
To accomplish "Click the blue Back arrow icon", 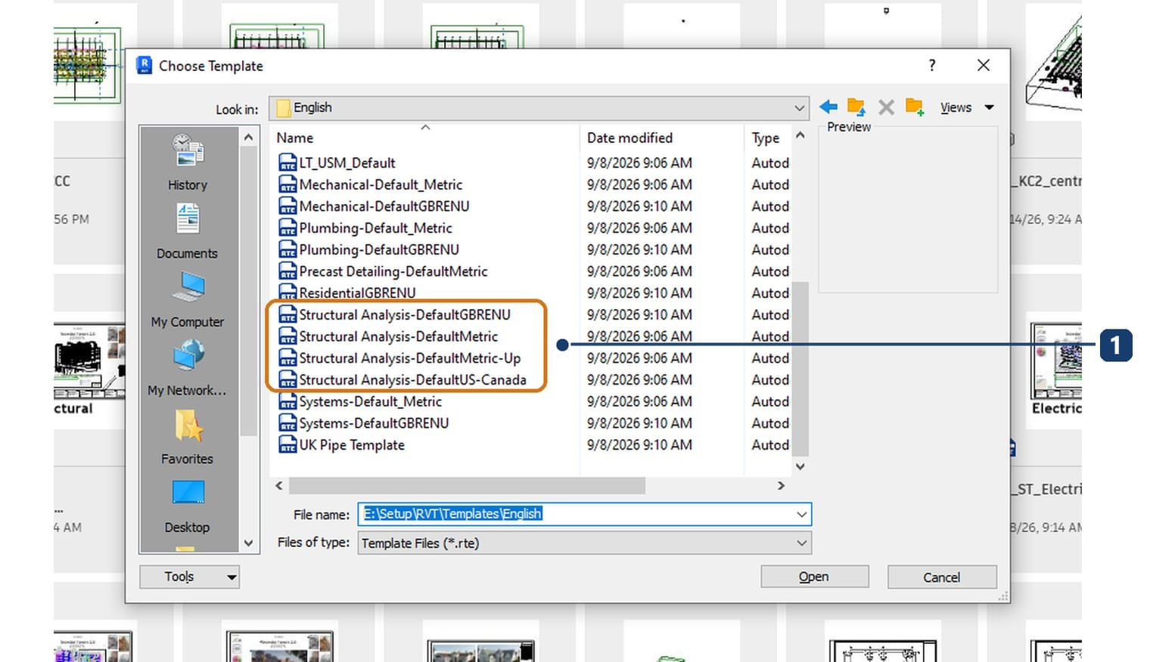I will click(828, 107).
